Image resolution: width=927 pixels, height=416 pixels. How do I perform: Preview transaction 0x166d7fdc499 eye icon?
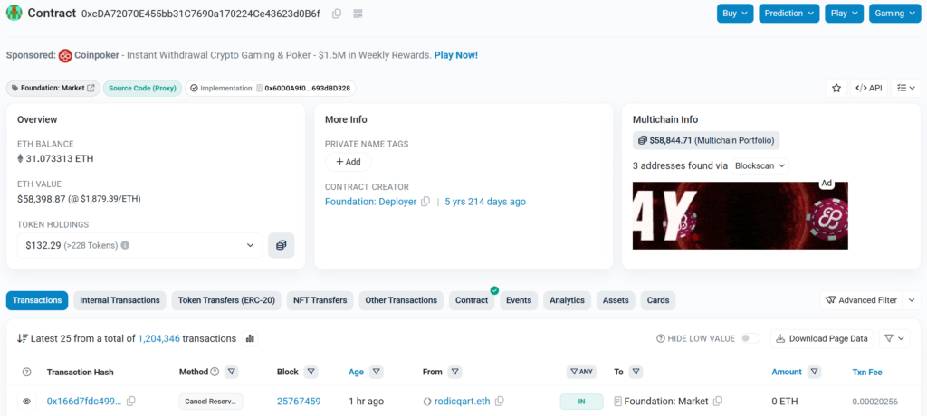click(x=26, y=402)
